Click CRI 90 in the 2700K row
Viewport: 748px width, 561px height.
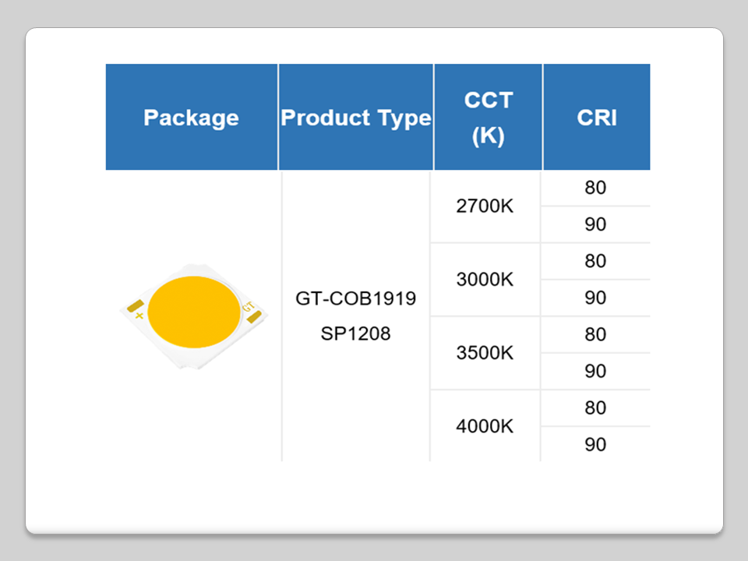tap(595, 225)
